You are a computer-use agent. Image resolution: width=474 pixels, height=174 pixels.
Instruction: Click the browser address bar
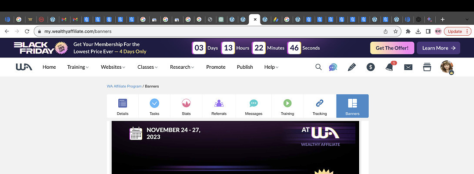pos(209,31)
